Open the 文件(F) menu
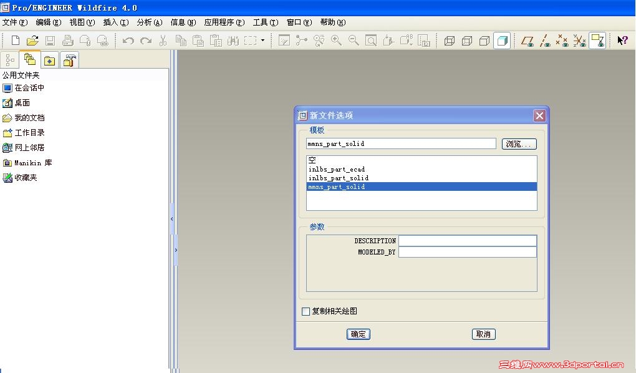 point(15,22)
